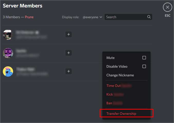Add role to blue character member
The height and width of the screenshot is (123, 174).
69,71
